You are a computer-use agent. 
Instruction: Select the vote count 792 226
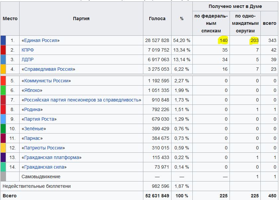pyautogui.click(x=160, y=109)
